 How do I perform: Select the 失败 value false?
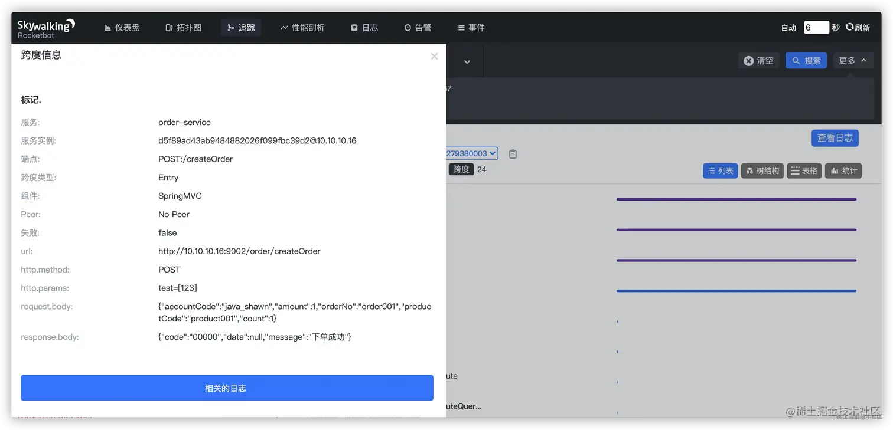(168, 233)
